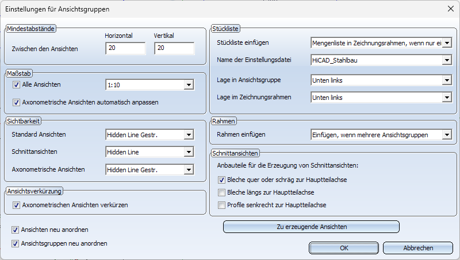Click the dialog title Einstellungen für Ansichtsgruppen
The height and width of the screenshot is (260, 460).
point(57,9)
